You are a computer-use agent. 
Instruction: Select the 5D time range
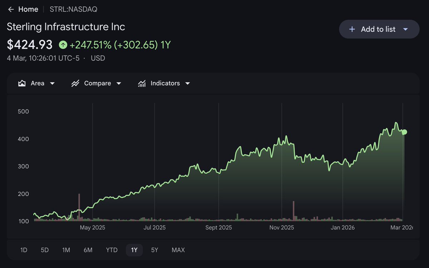(45, 250)
